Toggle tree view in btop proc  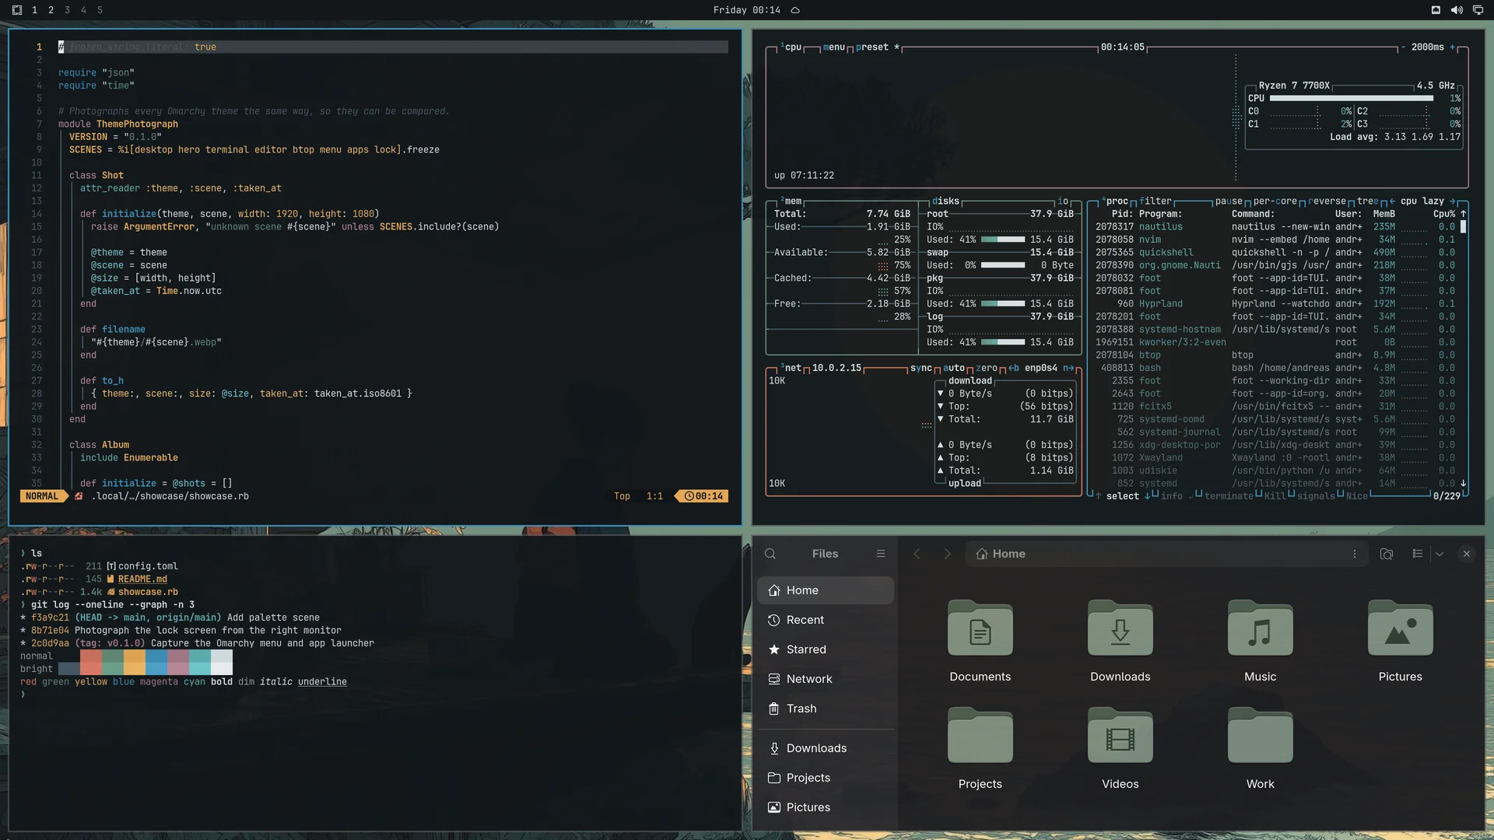(x=1367, y=201)
